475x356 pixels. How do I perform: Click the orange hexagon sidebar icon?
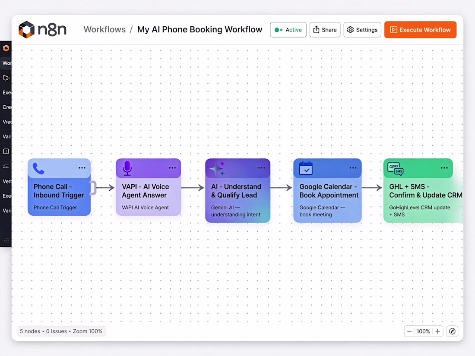click(x=6, y=48)
